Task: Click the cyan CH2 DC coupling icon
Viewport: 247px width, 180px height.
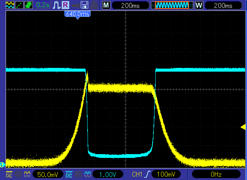Action: pos(69,174)
